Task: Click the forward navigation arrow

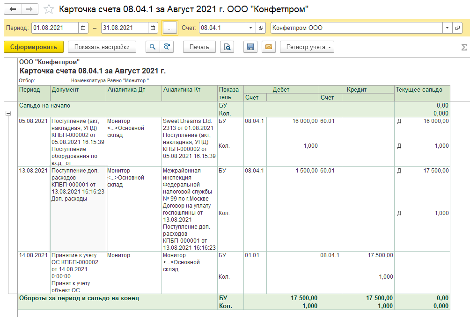Action: tap(29, 9)
